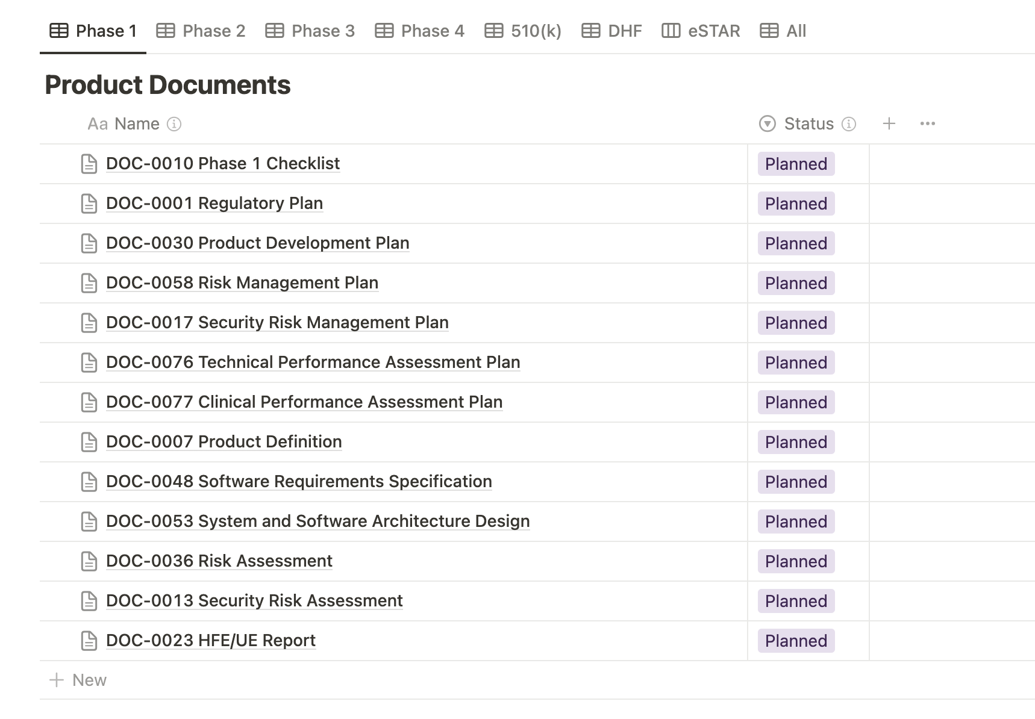Viewport: 1035px width, 719px height.
Task: Click page icon beside DOC-0023 HFE/UE Report
Action: [x=89, y=641]
